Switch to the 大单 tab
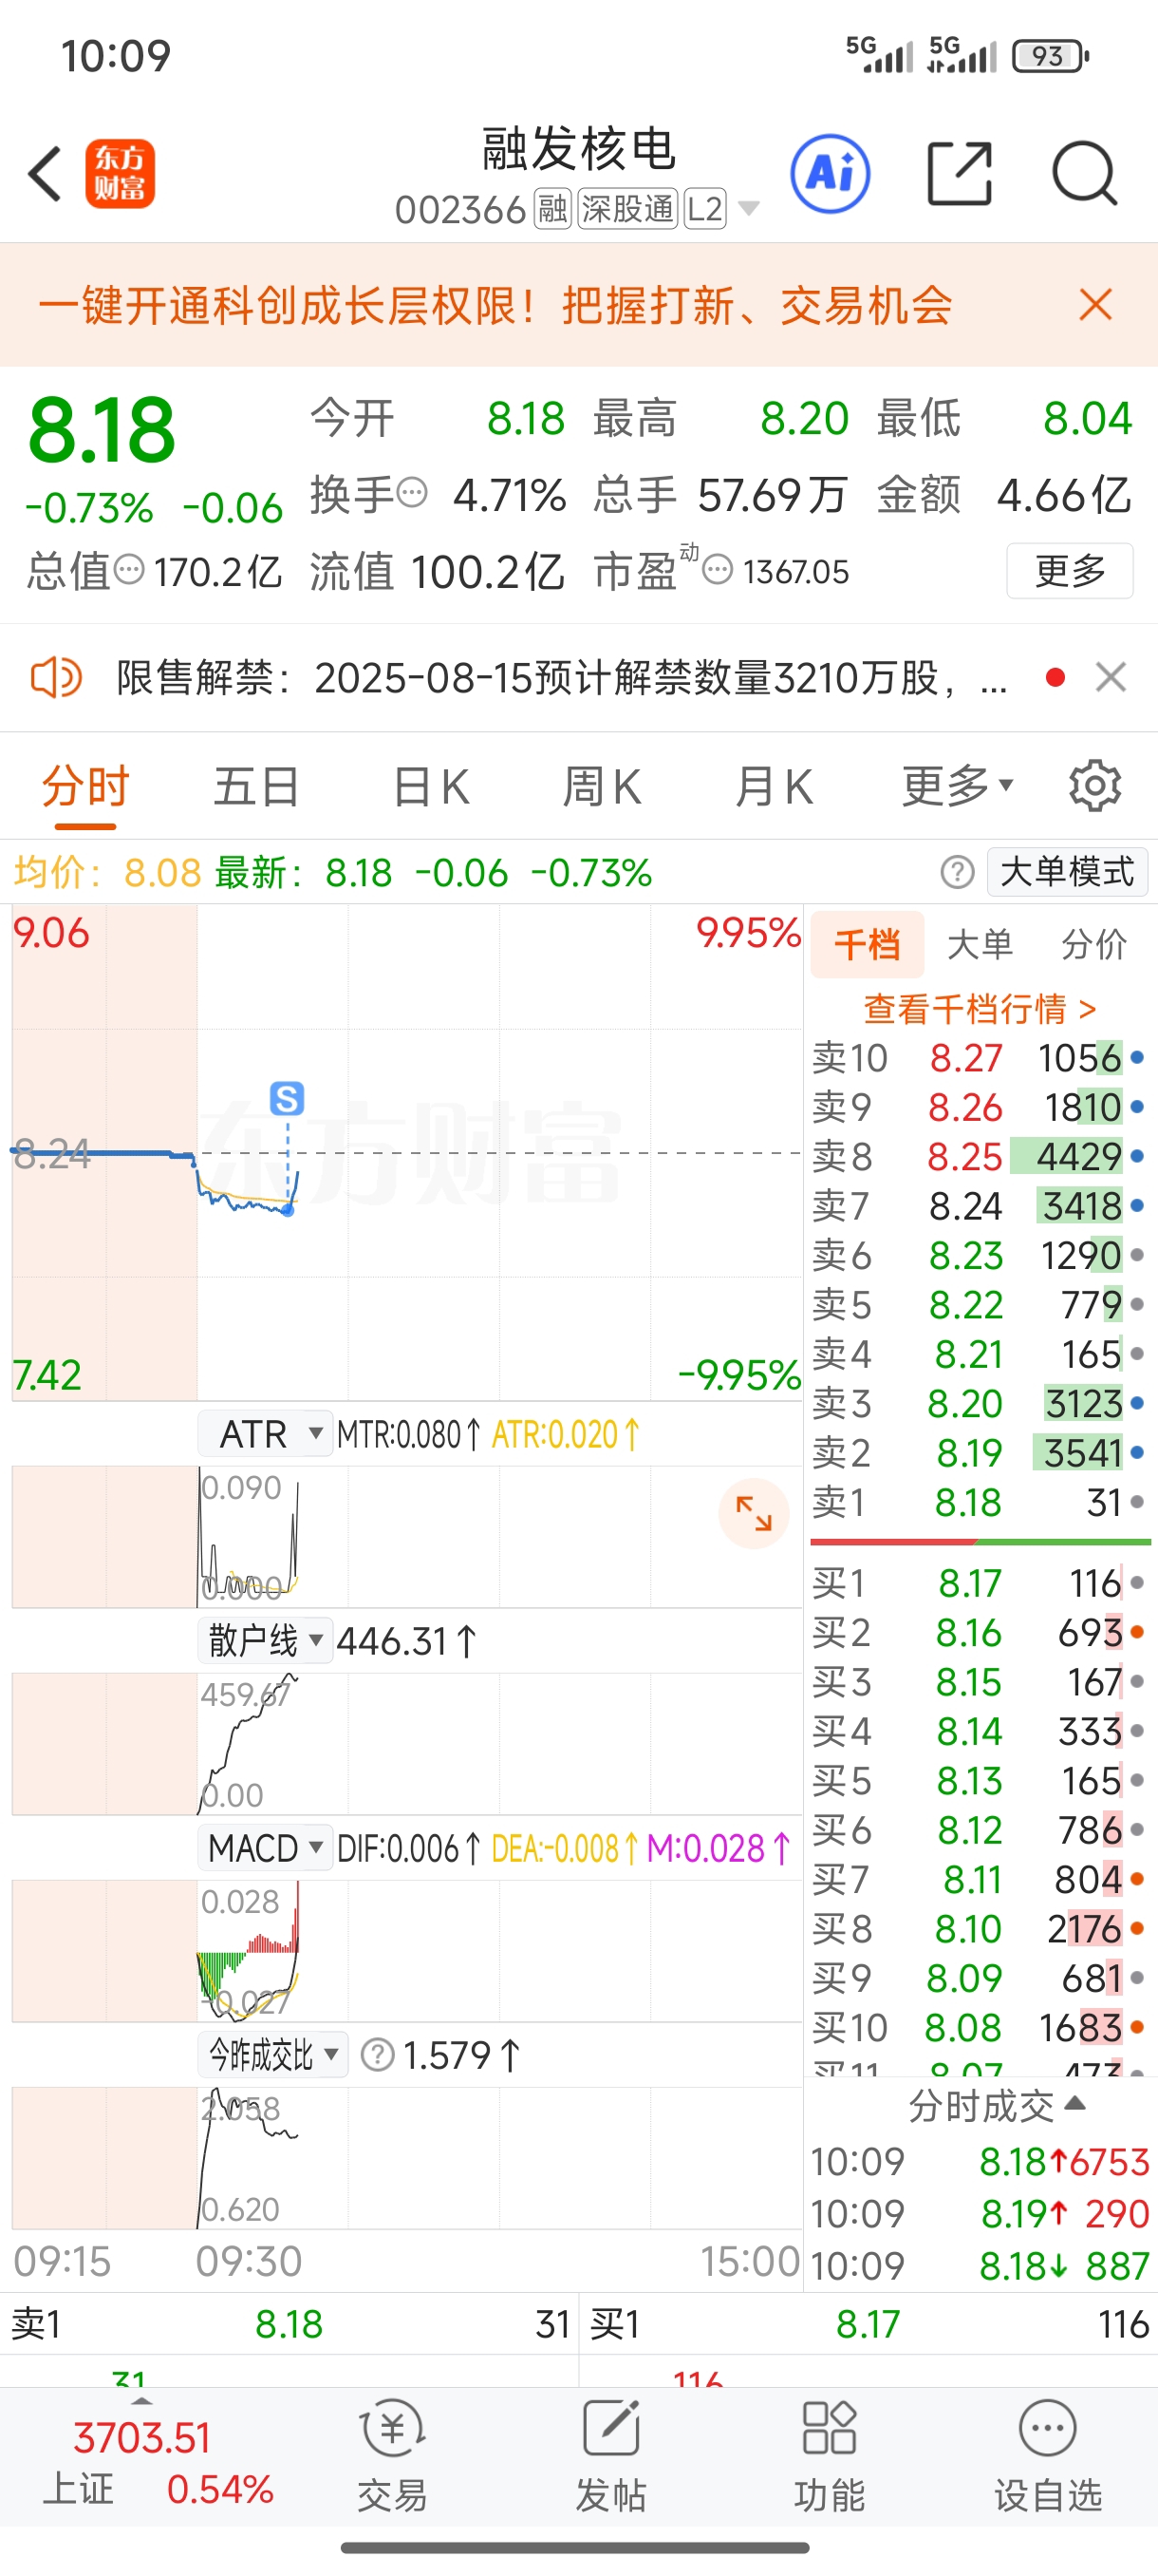The width and height of the screenshot is (1158, 2576). point(981,944)
